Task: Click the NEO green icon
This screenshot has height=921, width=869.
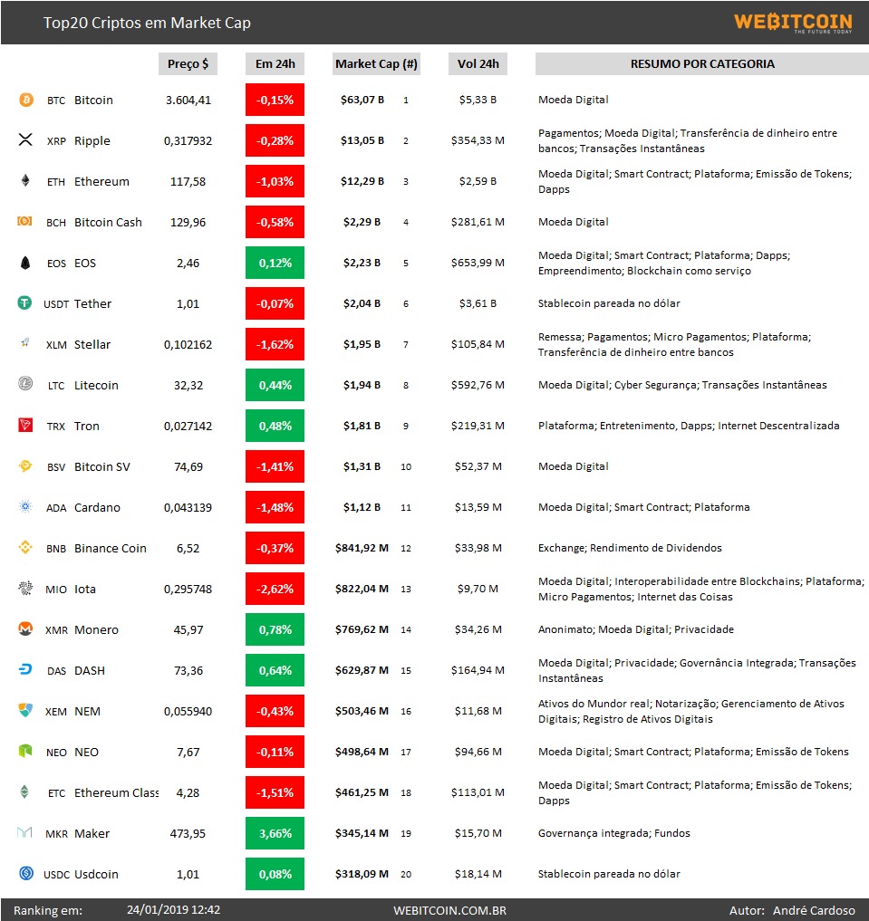Action: [25, 751]
